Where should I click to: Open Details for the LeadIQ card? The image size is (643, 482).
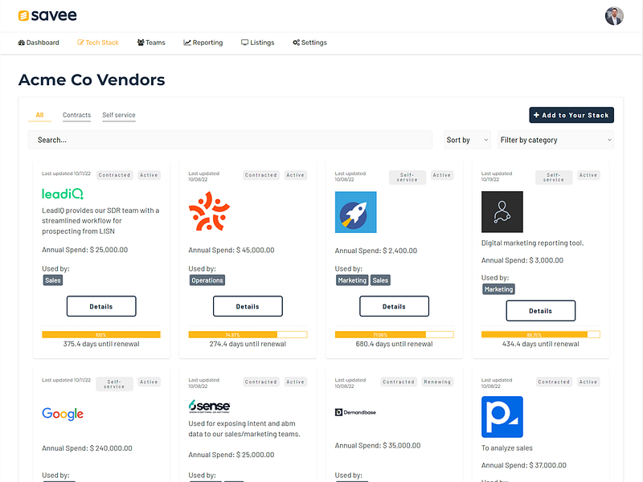click(x=101, y=306)
